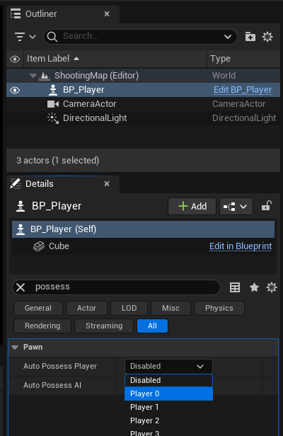Screen dimensions: 283x436
Task: Click the BP_Player pawn icon in Details header
Action: pos(21,207)
